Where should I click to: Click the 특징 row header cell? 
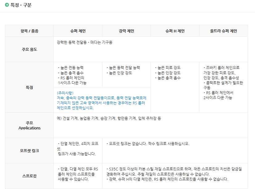coord(29,87)
